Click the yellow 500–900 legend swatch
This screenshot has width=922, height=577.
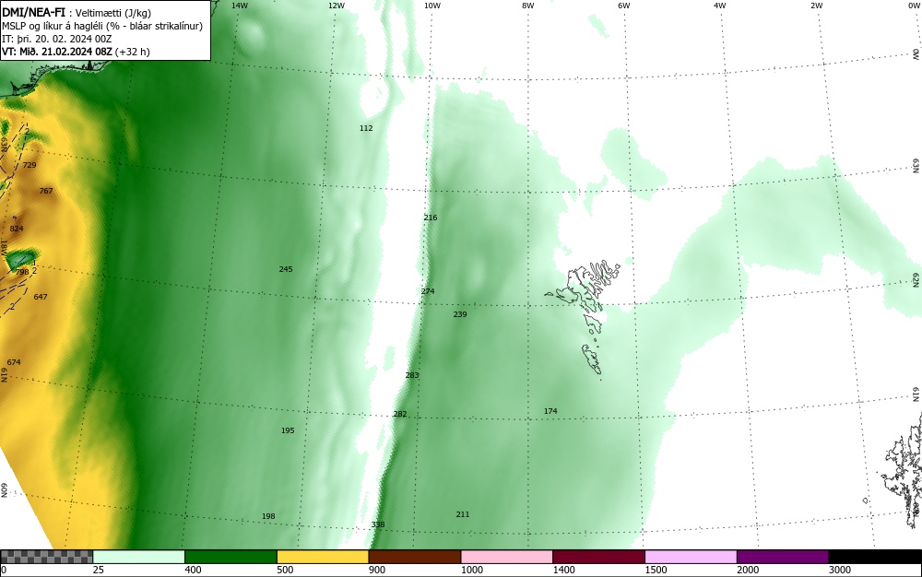click(323, 557)
